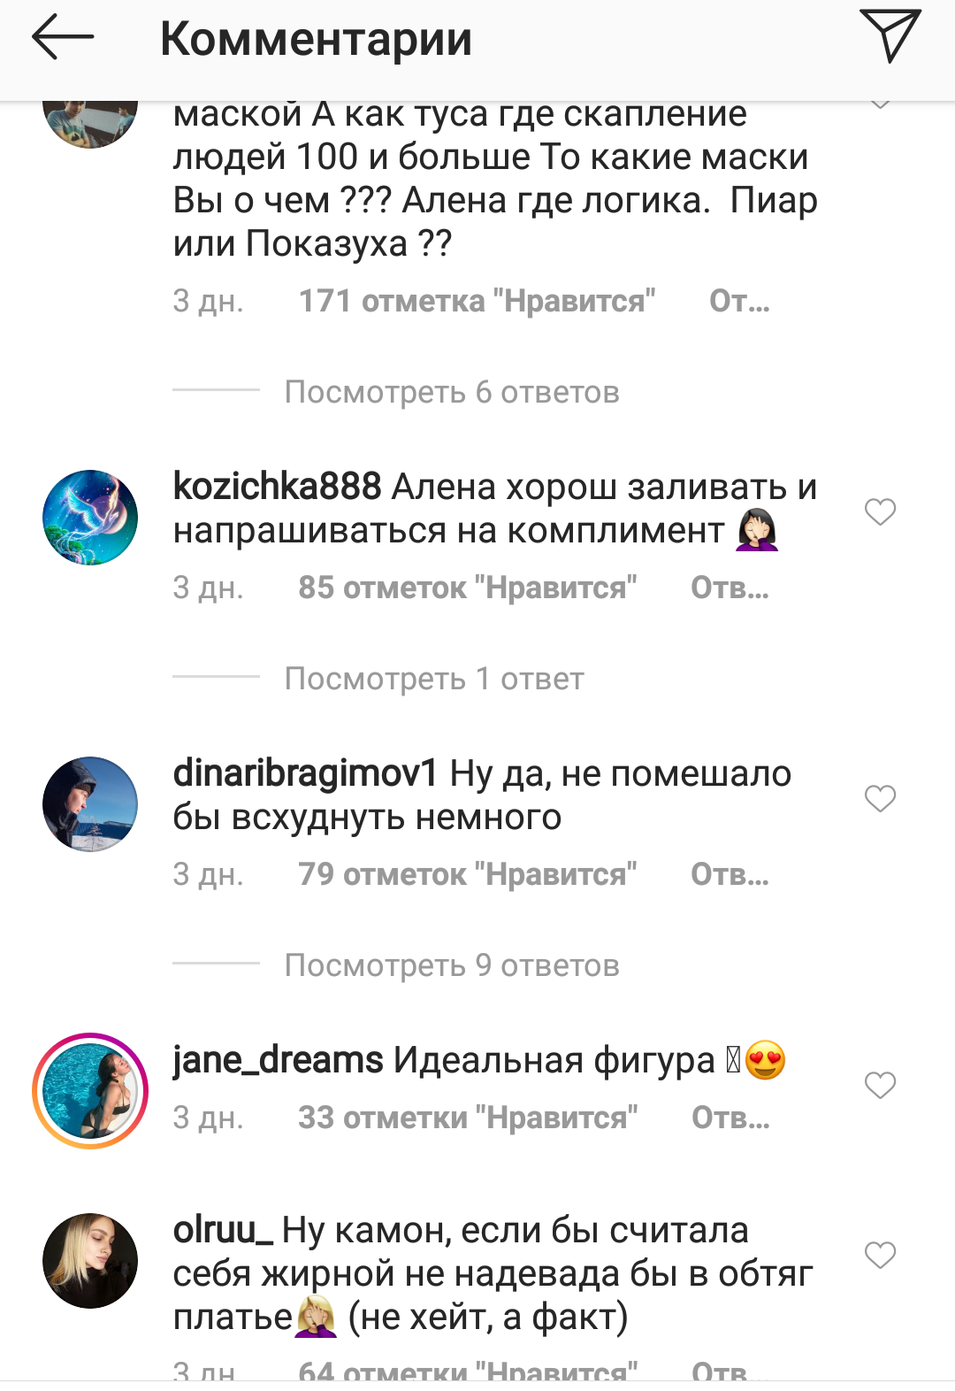Expand 'Посмотреть 6 ответов' replies
The width and height of the screenshot is (955, 1391).
coord(452,392)
